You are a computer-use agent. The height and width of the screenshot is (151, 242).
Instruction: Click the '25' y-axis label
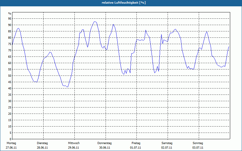[10, 108]
